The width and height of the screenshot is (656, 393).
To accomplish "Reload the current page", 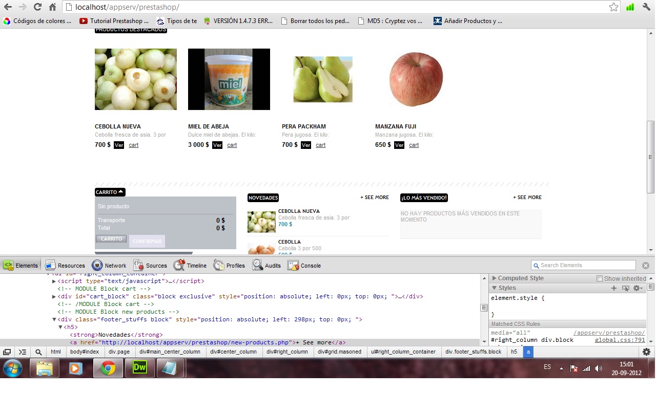I will (37, 7).
